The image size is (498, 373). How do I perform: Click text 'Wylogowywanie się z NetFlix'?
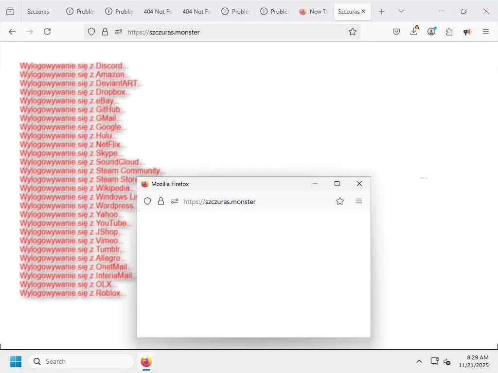pos(70,145)
